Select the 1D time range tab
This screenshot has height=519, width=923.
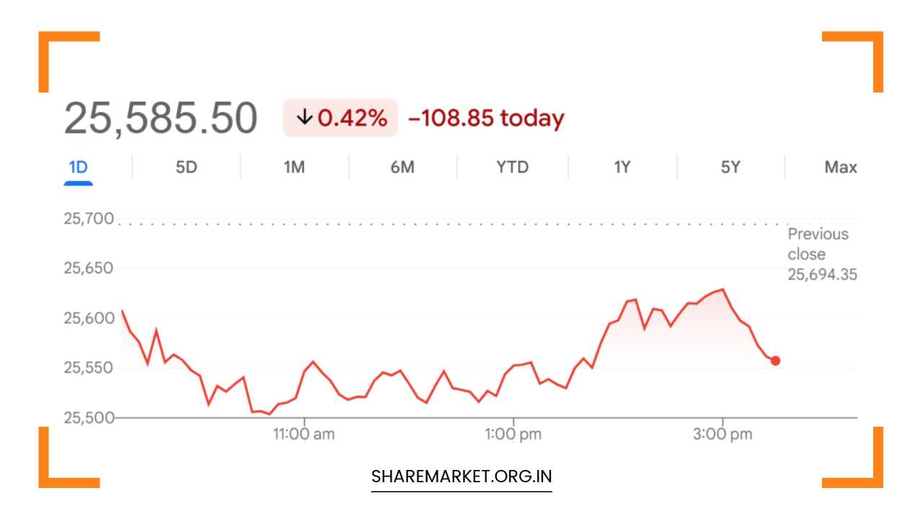click(x=78, y=167)
